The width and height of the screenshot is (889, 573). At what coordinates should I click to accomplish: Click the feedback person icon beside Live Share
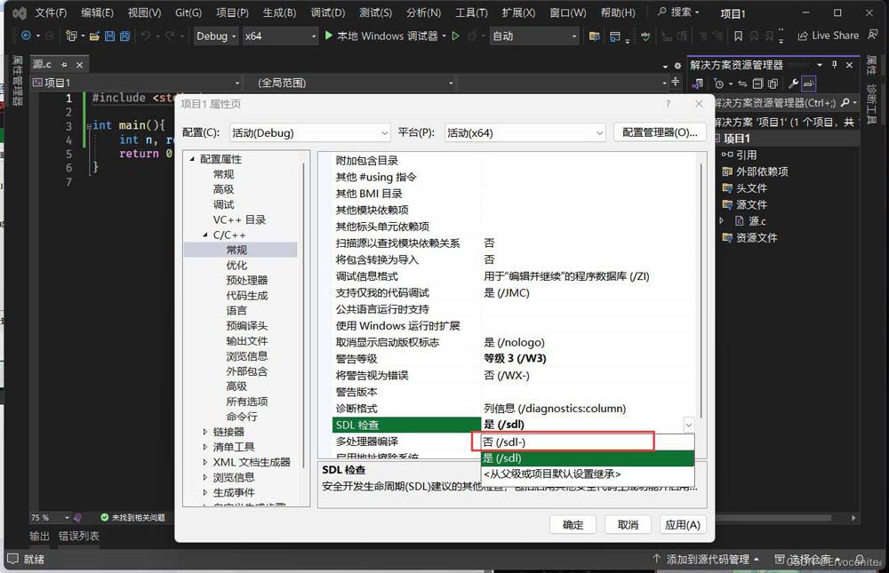tap(873, 36)
